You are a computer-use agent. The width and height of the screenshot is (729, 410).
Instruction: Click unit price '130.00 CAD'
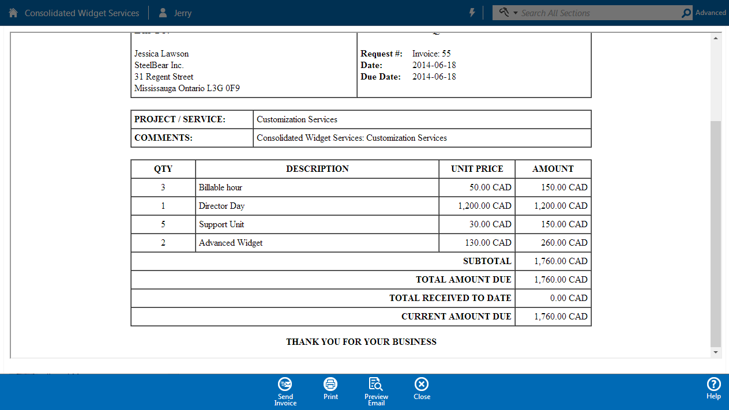pos(488,243)
